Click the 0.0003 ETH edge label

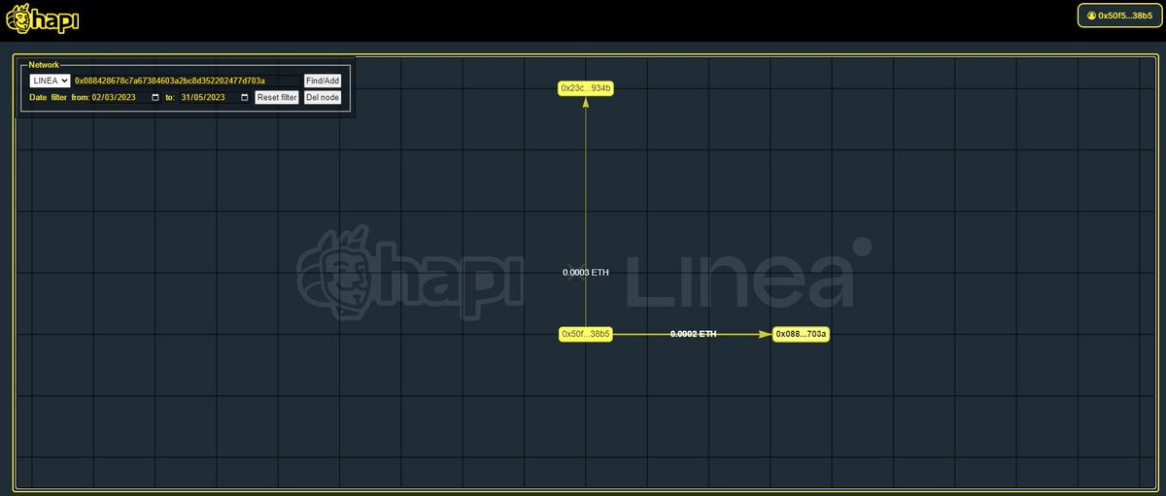[586, 273]
